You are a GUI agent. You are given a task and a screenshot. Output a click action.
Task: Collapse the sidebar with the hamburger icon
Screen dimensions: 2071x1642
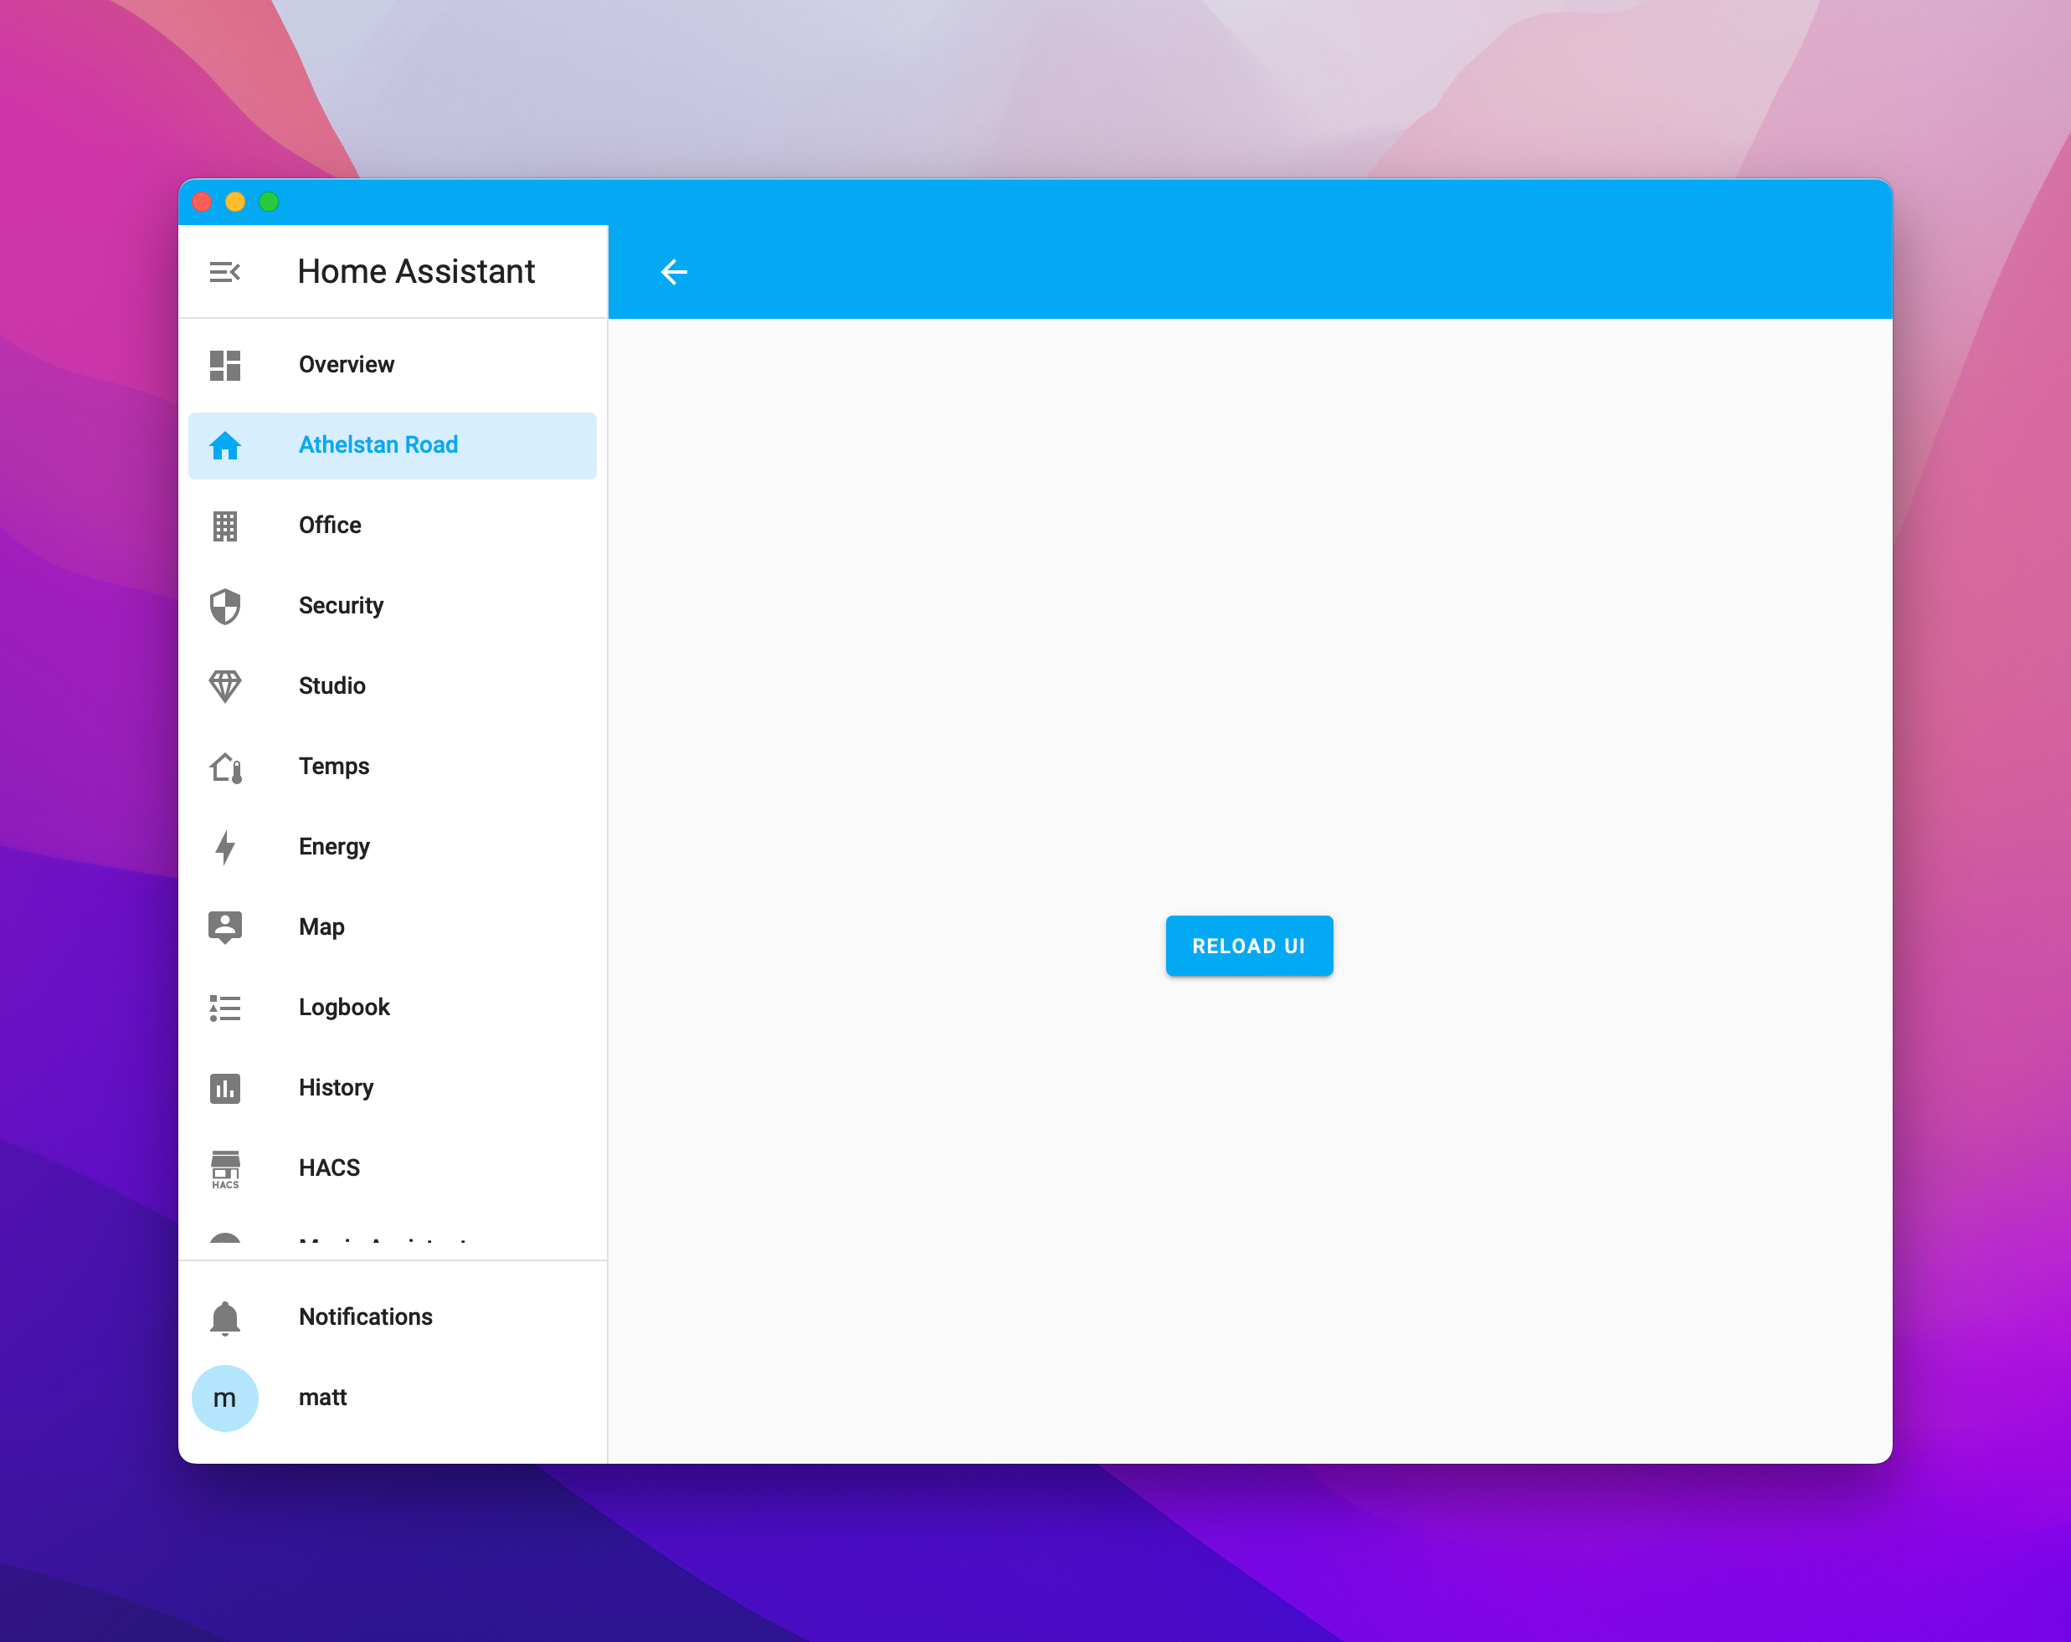coord(224,272)
